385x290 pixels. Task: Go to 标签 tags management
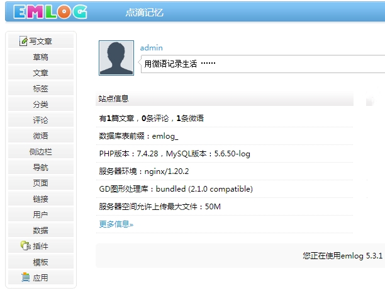[x=41, y=89]
